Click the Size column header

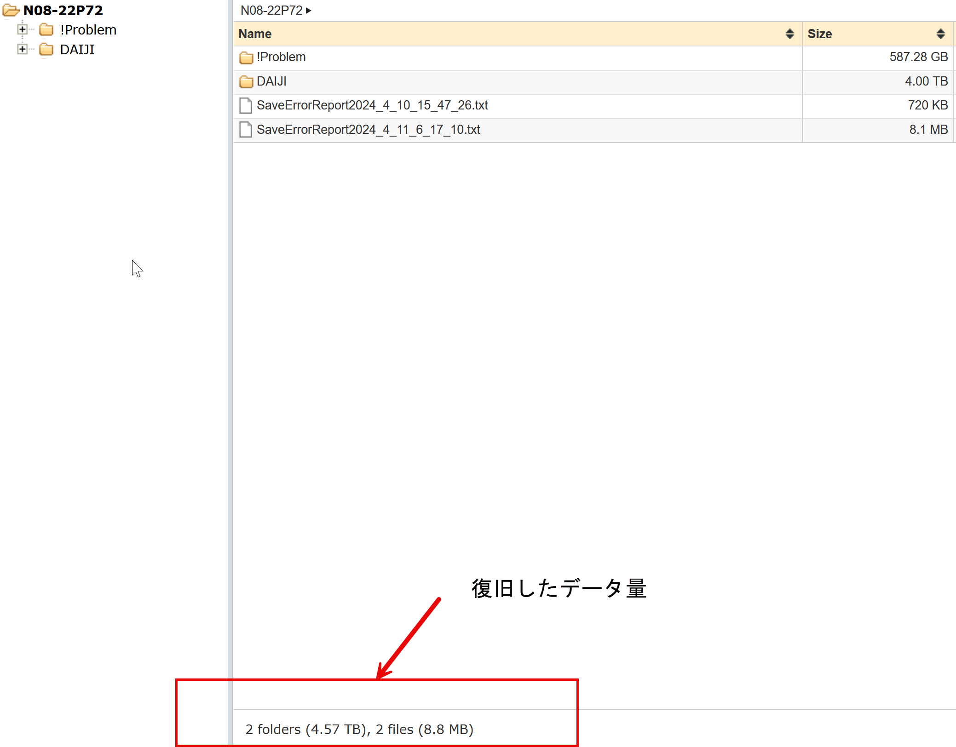(x=820, y=34)
